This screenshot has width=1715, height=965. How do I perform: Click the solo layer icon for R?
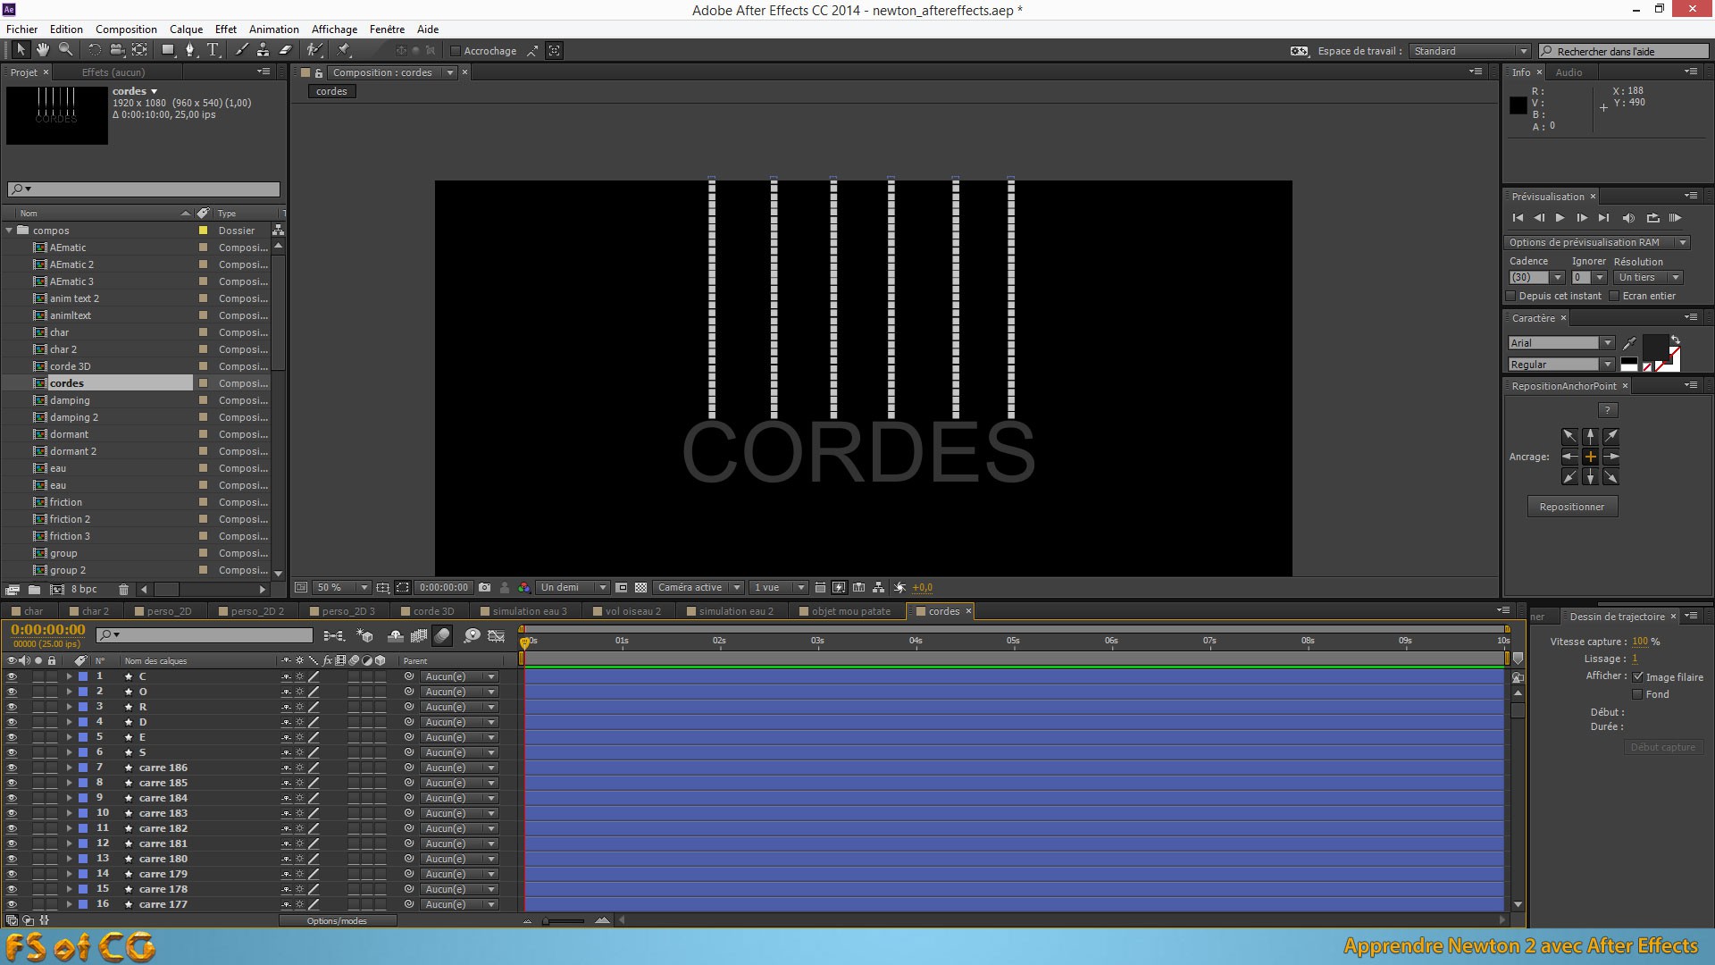[36, 707]
